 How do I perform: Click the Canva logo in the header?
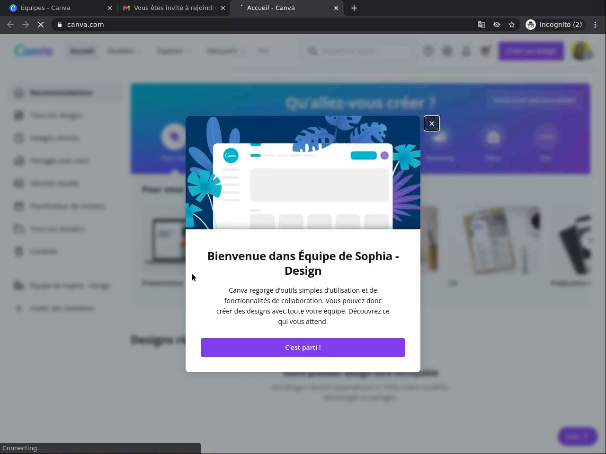tap(34, 51)
